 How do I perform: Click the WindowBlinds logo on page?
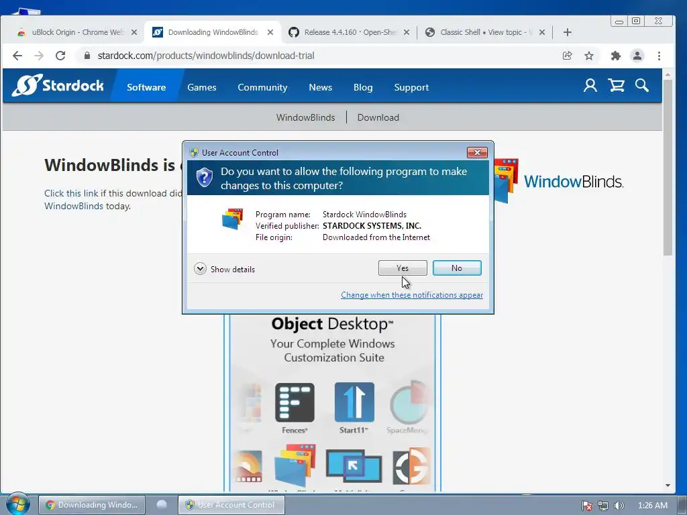(x=559, y=180)
